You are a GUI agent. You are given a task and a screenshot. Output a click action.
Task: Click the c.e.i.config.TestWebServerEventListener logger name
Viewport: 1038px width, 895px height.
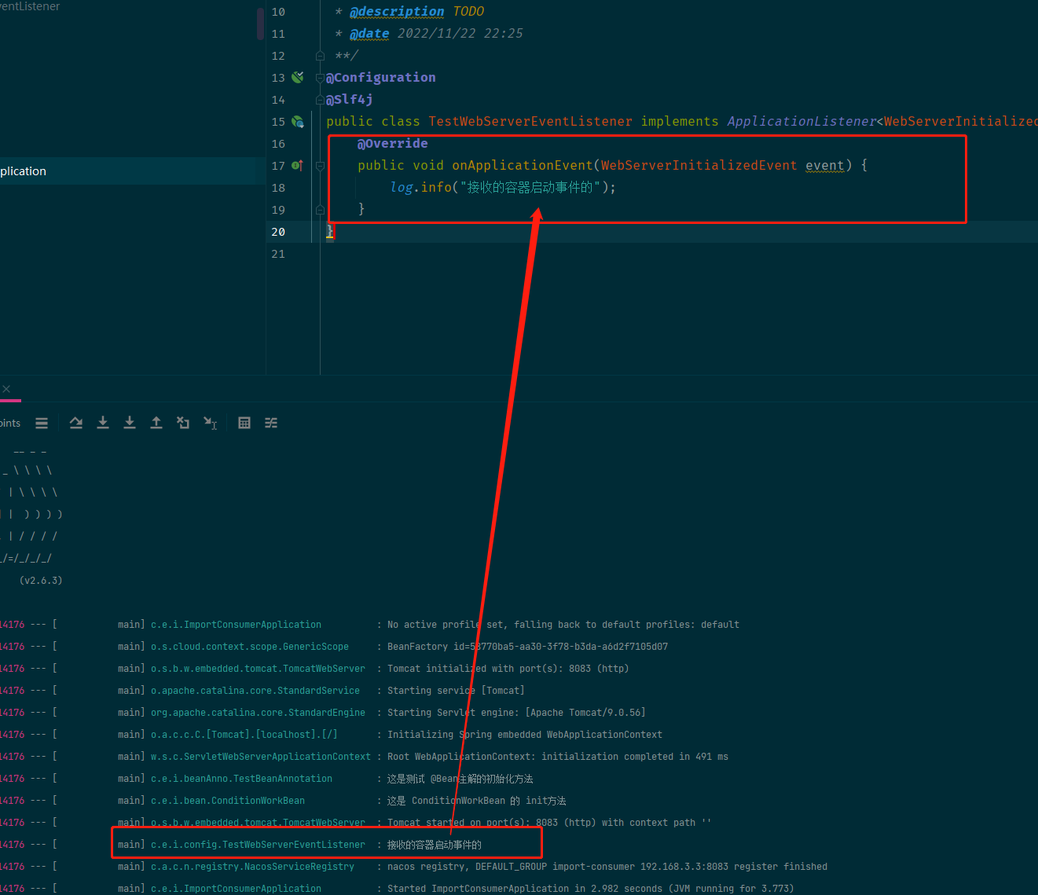258,845
